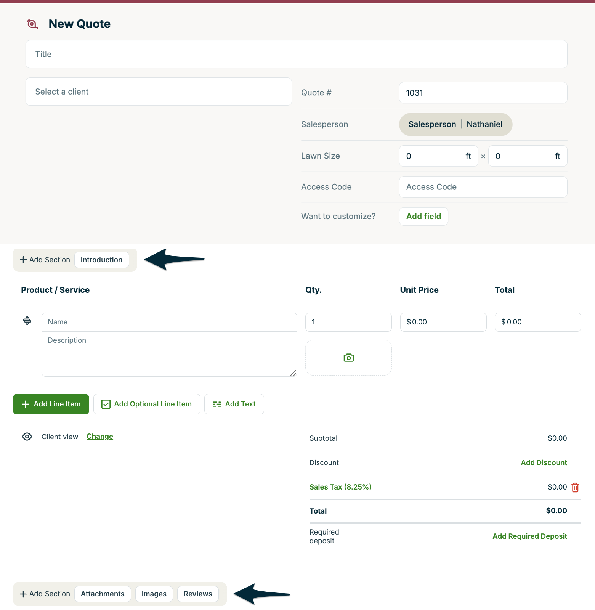This screenshot has height=610, width=595.
Task: Click the Add Required Deposit link
Action: (x=529, y=536)
